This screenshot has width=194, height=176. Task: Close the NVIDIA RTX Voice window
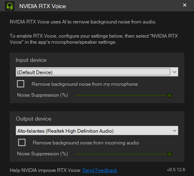pyautogui.click(x=185, y=5)
